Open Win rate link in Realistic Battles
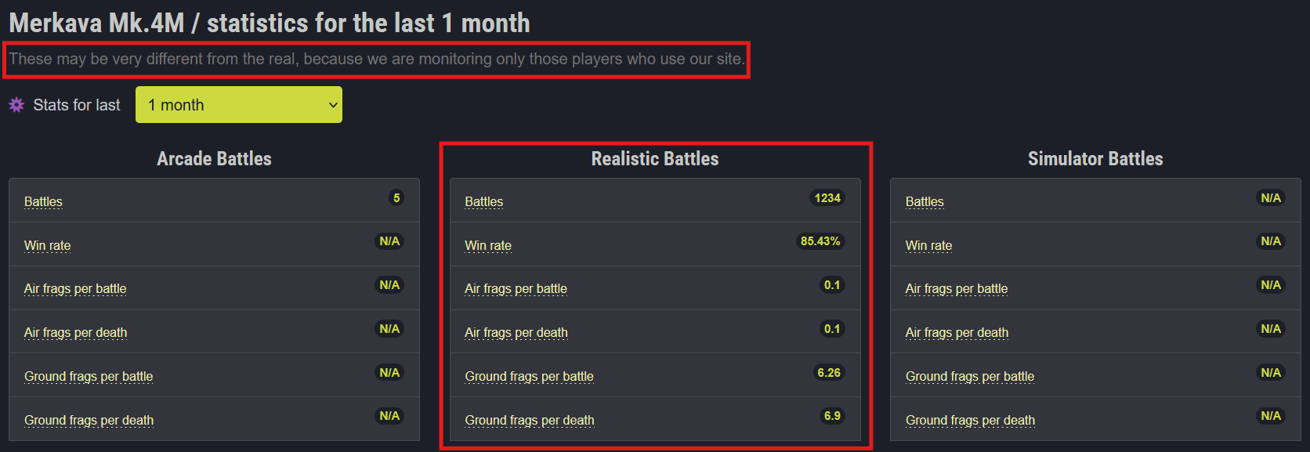The height and width of the screenshot is (452, 1310). pyautogui.click(x=488, y=245)
